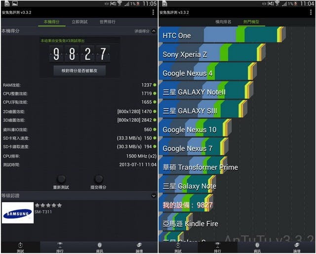Tap the 排行 icon in left bottom bar
This screenshot has width=316, height=254.
click(60, 248)
